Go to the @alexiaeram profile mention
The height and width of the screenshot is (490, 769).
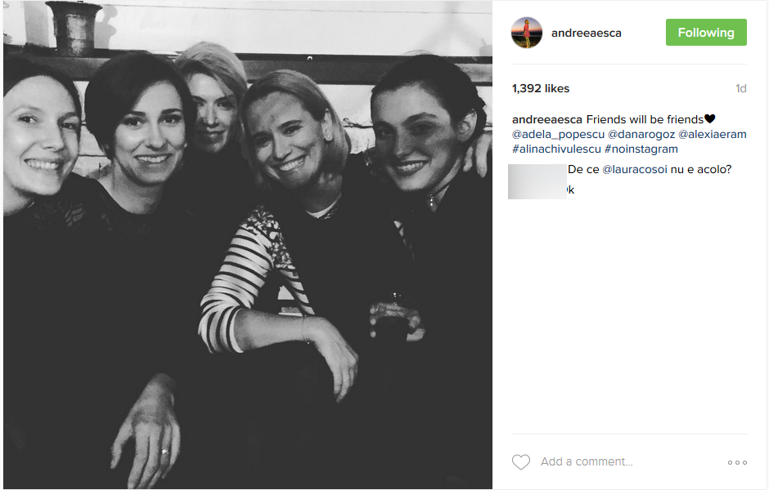tap(713, 135)
